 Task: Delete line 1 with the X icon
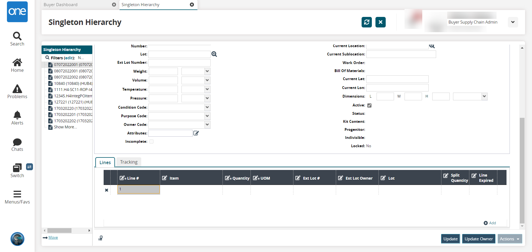point(106,190)
